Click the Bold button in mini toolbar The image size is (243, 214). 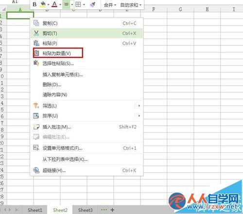[x=35, y=4]
